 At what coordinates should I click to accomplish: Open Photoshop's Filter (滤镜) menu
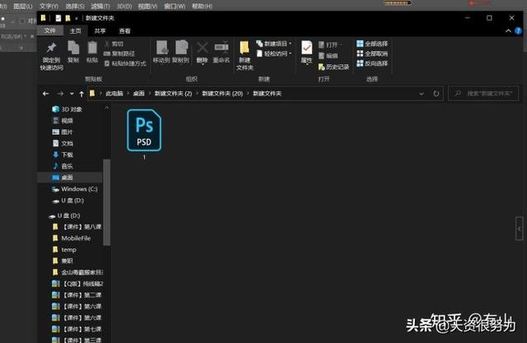pyautogui.click(x=100, y=6)
